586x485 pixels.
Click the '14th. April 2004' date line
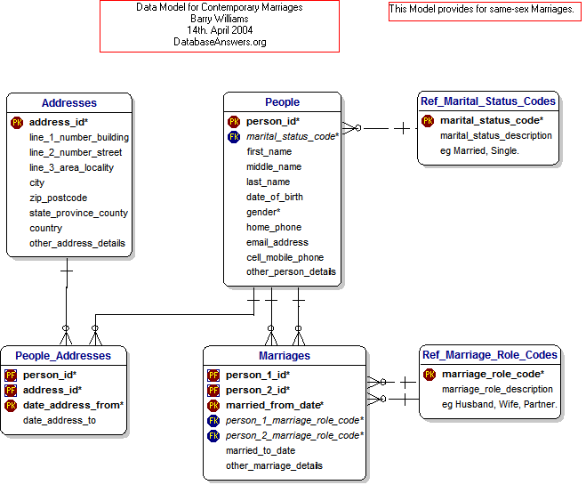tap(220, 30)
